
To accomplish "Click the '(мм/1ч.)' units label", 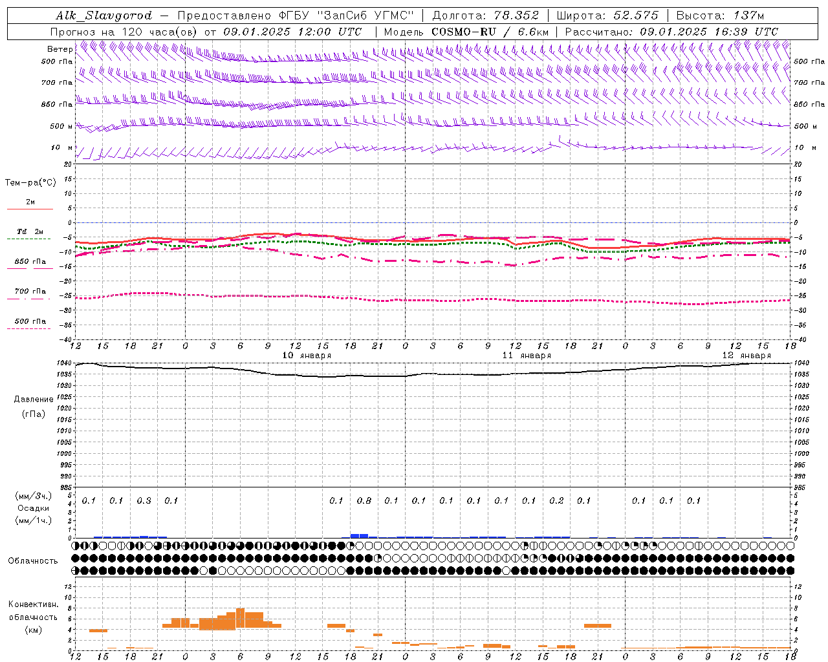I will pos(34,520).
